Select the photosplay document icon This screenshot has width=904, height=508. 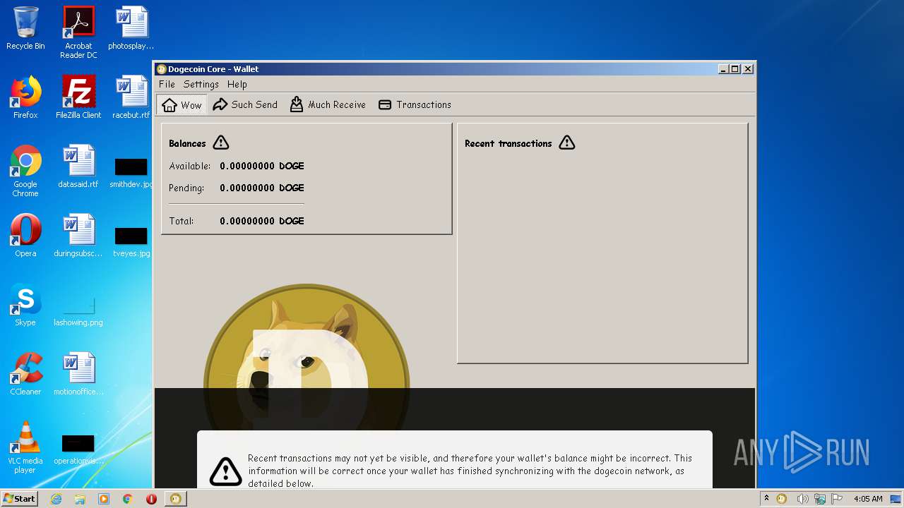pyautogui.click(x=131, y=29)
